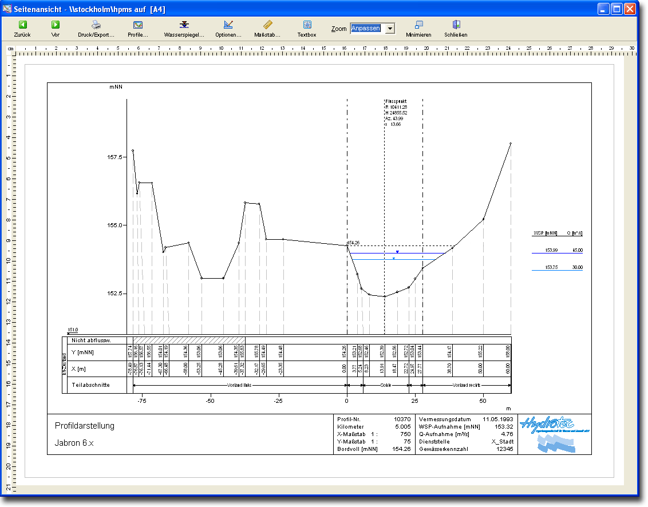Image resolution: width=648 pixels, height=507 pixels.
Task: Close the preview with Schließen
Action: [456, 29]
